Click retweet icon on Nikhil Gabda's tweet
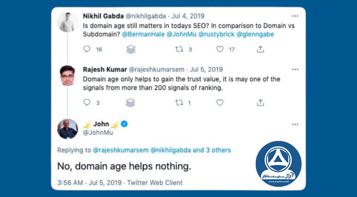 179,50
